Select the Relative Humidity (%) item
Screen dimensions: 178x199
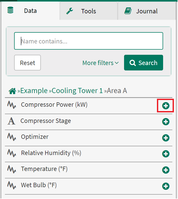tap(51, 153)
